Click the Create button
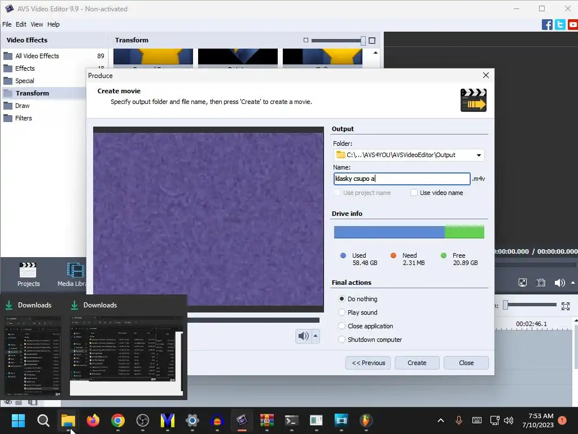Image resolution: width=578 pixels, height=434 pixels. click(x=417, y=363)
